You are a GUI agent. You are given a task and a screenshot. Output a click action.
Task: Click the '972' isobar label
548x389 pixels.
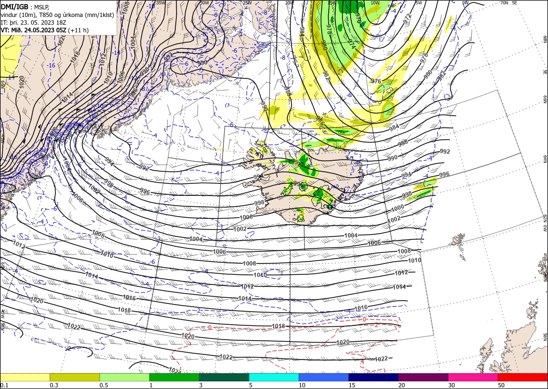click(407, 19)
